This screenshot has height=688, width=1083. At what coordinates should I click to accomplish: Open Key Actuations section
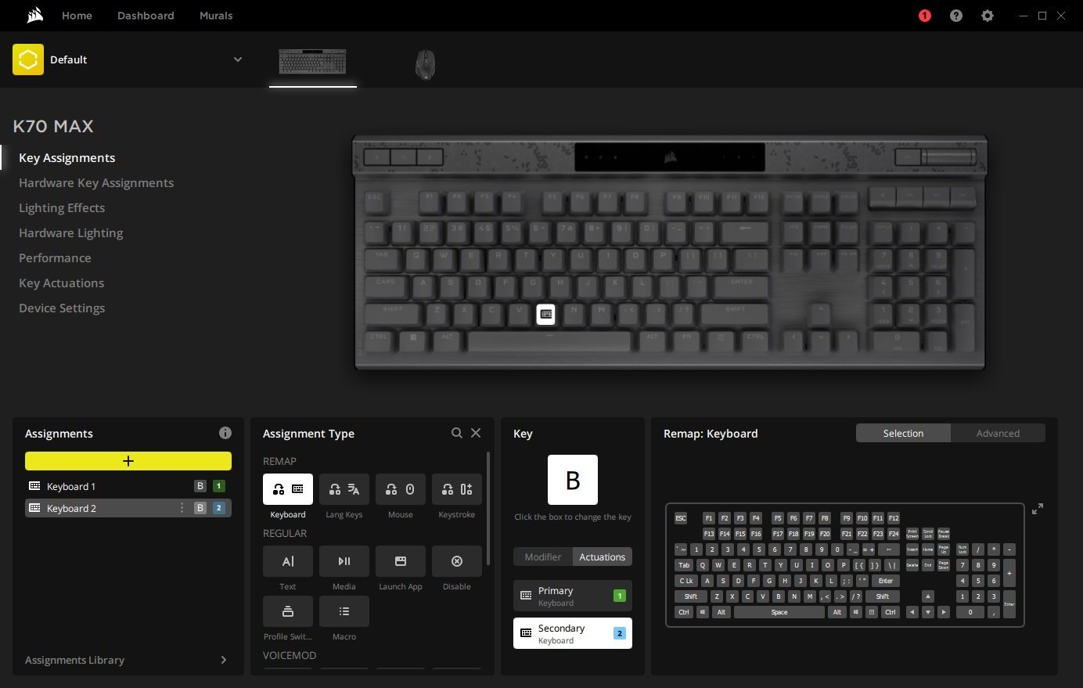[x=61, y=283]
